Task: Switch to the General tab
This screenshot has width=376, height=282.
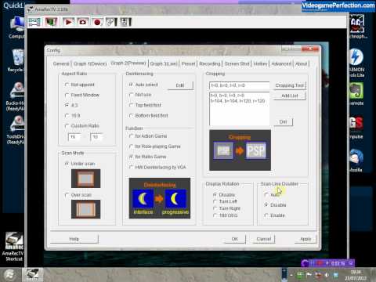Action: pos(61,63)
